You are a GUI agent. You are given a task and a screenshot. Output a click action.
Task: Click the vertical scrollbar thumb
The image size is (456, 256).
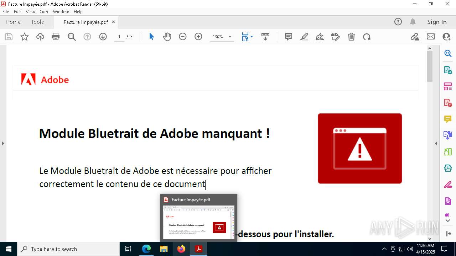coord(430,66)
